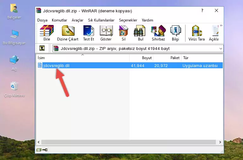Select the Bu Bilgisayar desktop icon

click(14, 38)
